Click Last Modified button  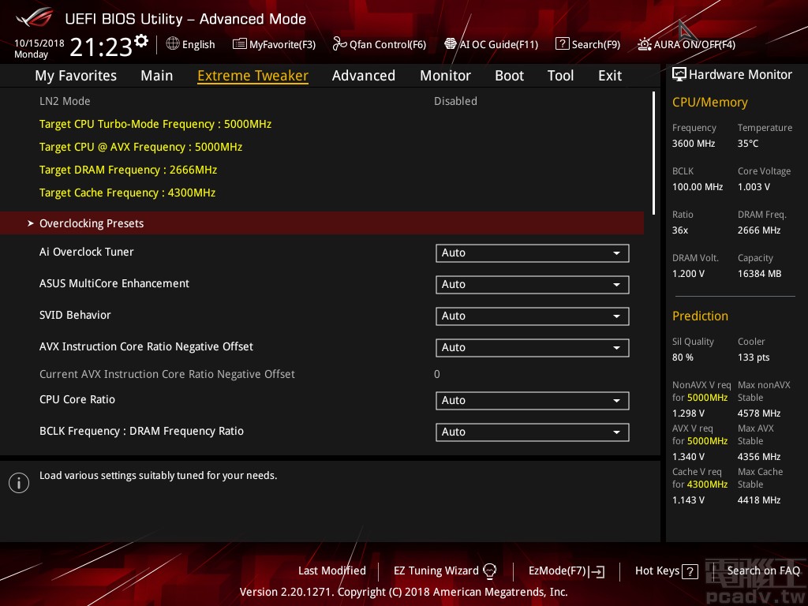[331, 570]
